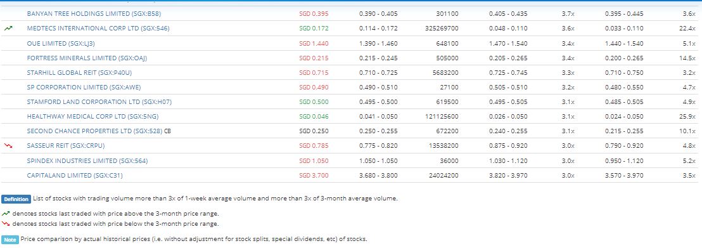Open Second Chance Properties Ltd link
Screen dimensions: 702x248
pyautogui.click(x=94, y=131)
